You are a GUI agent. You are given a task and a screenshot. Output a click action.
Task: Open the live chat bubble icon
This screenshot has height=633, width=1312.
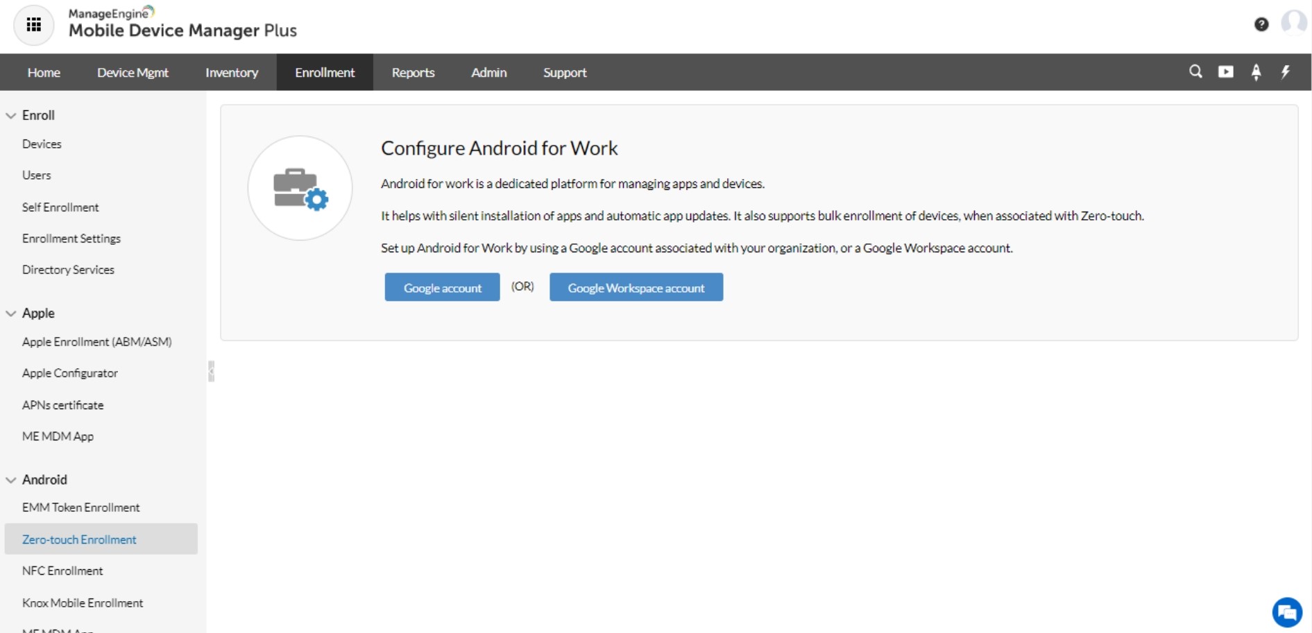[x=1287, y=612]
